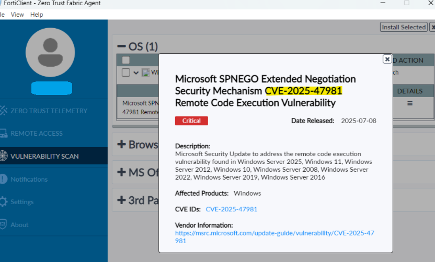435x262 pixels.
Task: Click the Windows OS row icon
Action: tap(146, 73)
